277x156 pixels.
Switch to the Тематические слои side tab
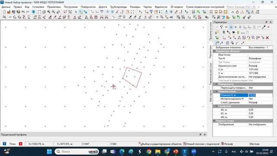pyautogui.click(x=210, y=74)
